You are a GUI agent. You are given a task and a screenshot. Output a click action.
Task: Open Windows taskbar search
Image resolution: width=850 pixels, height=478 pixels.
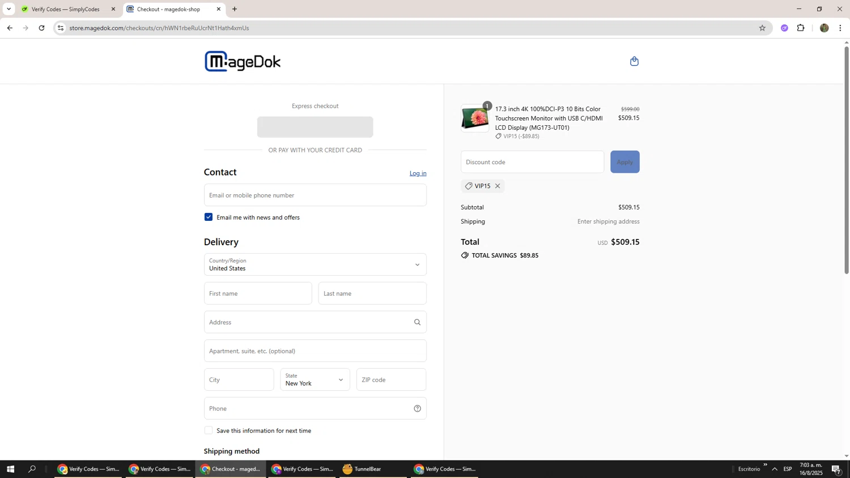32,469
